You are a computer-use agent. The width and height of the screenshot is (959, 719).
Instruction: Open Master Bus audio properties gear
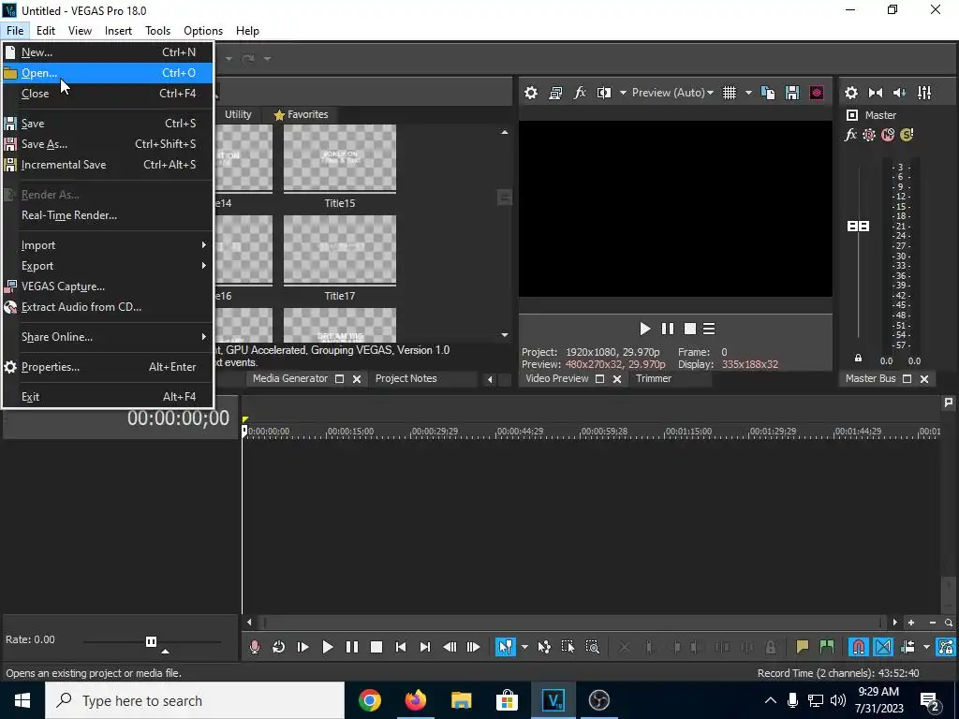850,93
